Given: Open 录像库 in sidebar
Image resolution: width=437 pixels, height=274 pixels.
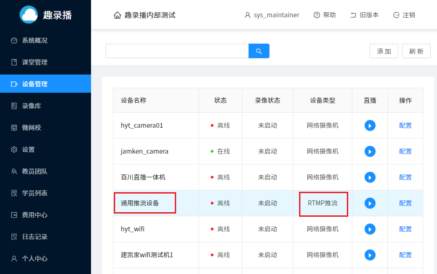Looking at the screenshot, I should (x=46, y=106).
